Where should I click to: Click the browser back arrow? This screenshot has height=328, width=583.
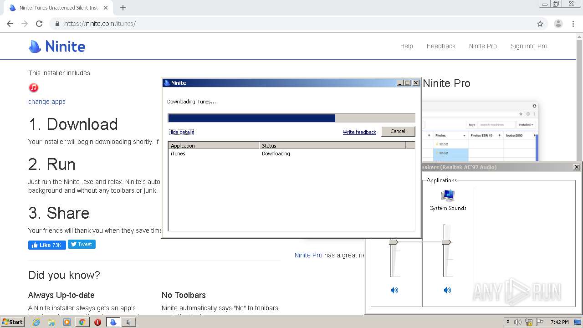[x=10, y=24]
